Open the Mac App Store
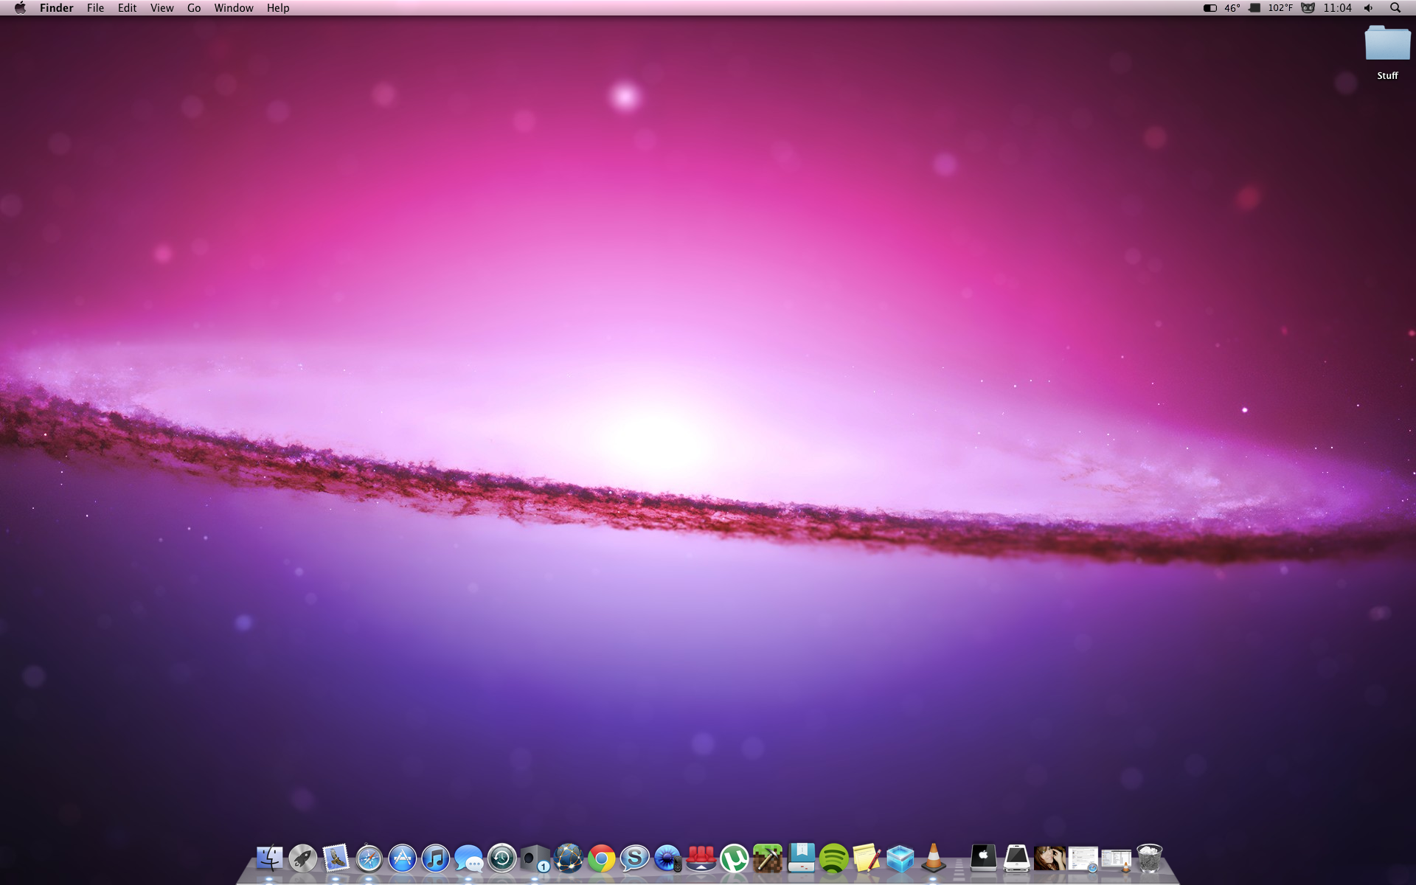This screenshot has width=1416, height=885. (402, 858)
